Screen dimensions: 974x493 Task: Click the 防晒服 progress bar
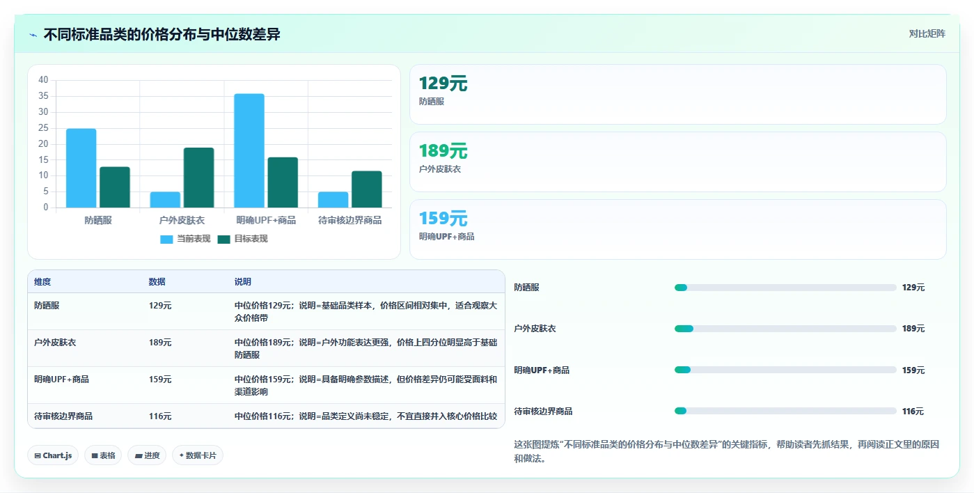point(785,288)
